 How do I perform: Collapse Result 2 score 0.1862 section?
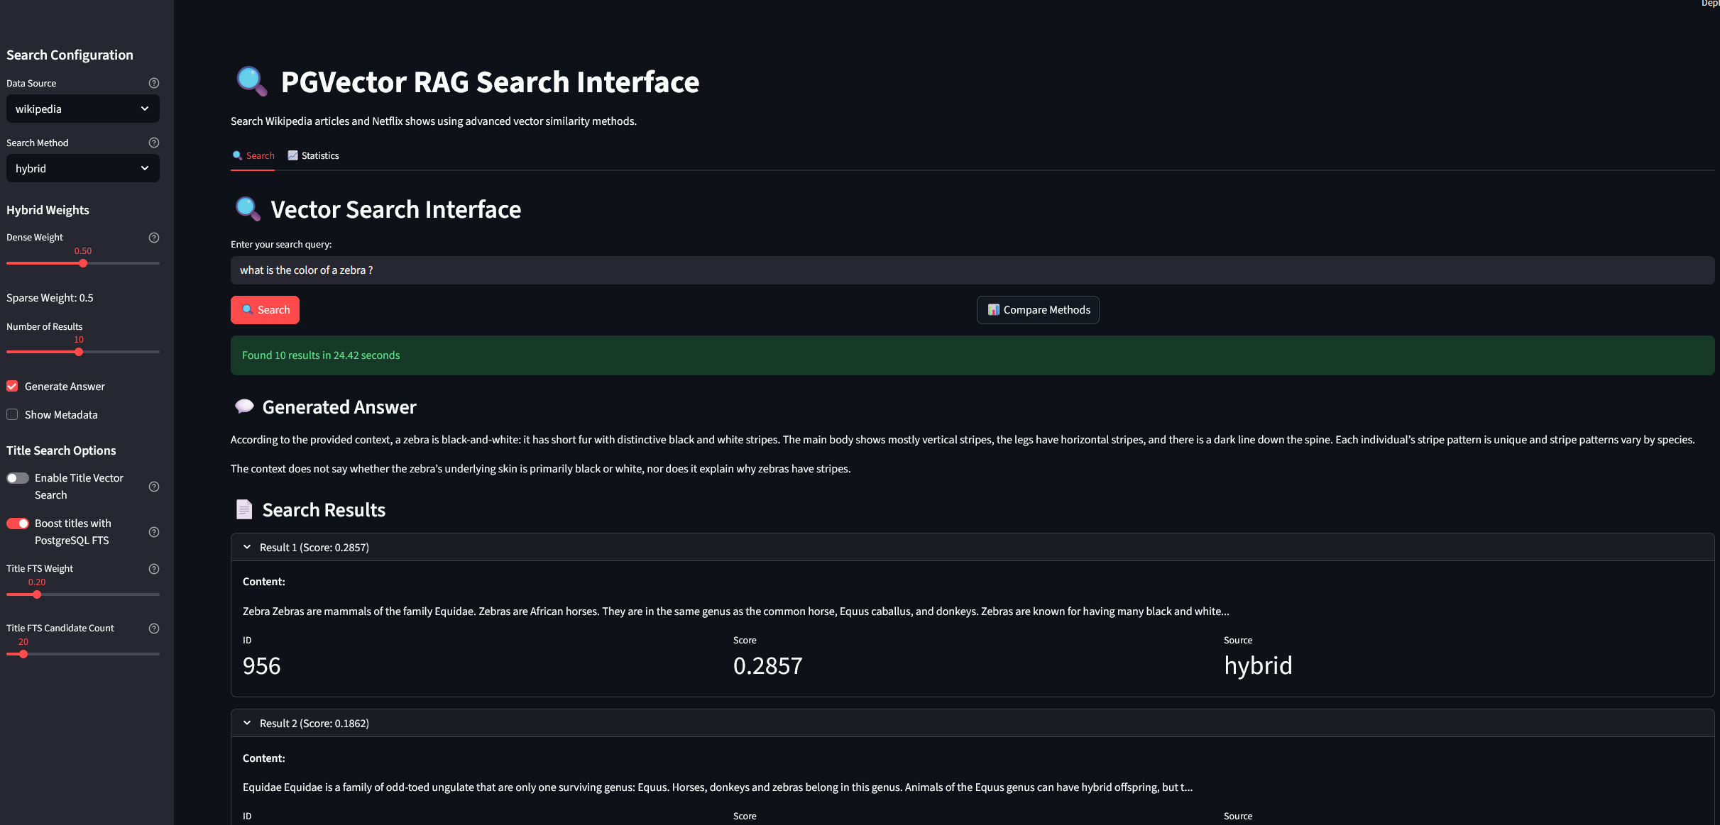247,723
